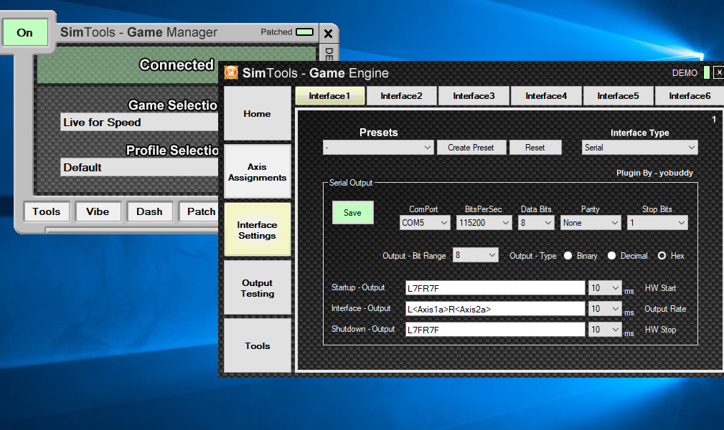The height and width of the screenshot is (430, 724).
Task: Switch to the Interface1 tab
Action: point(329,96)
